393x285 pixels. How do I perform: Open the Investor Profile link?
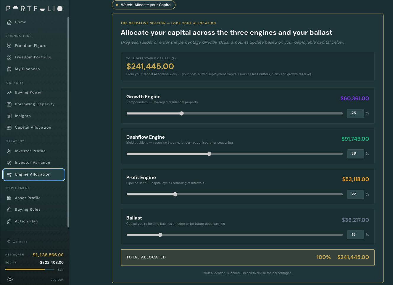(34, 151)
